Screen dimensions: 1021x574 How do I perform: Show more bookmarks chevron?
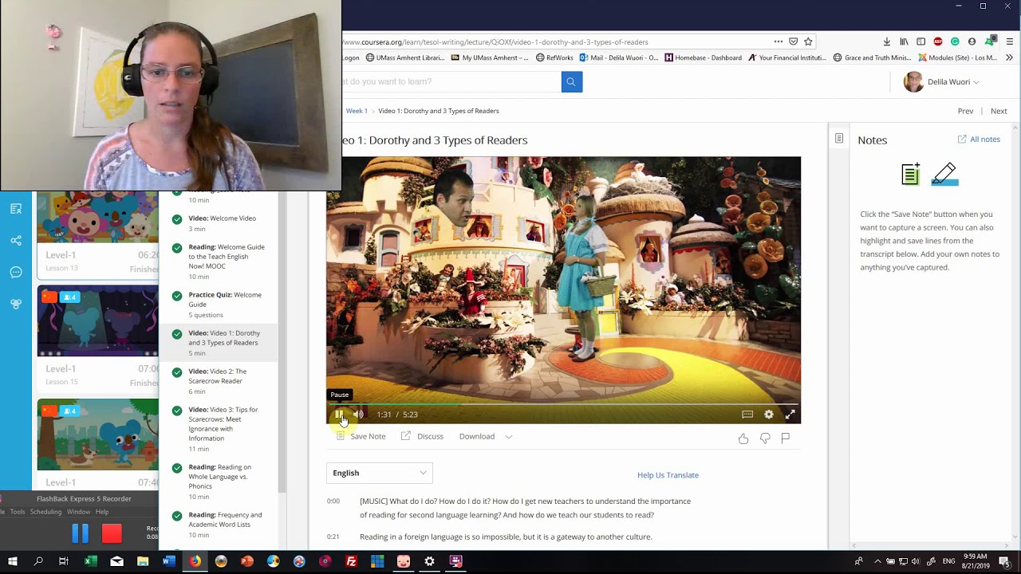point(1009,57)
